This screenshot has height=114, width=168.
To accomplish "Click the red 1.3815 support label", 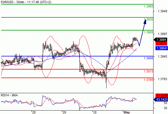I will point(148,71).
